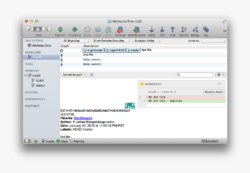Switch to File Status view (checkmark)

coord(29,29)
